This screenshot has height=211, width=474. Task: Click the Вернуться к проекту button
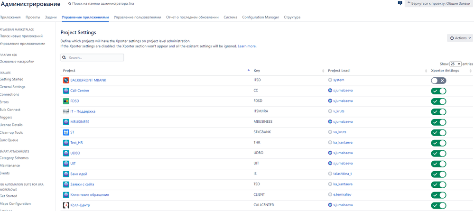[x=439, y=3]
